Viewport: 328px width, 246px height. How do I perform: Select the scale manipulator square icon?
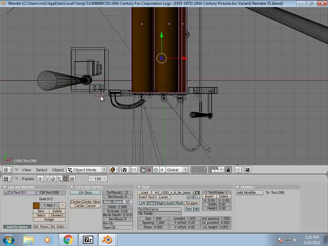point(162,170)
